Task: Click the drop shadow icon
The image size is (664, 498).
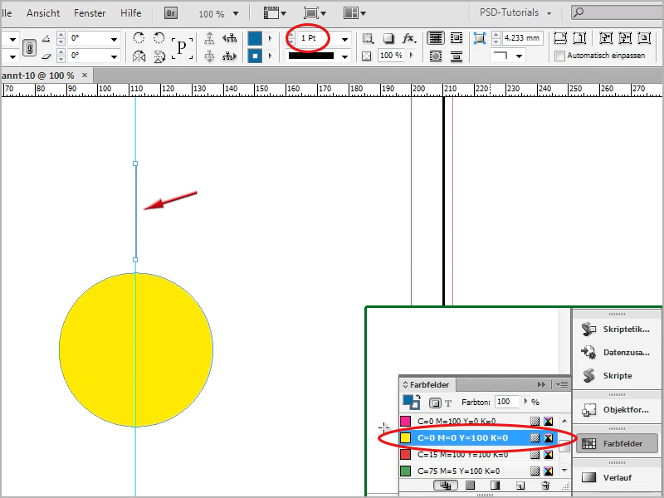Action: pyautogui.click(x=388, y=38)
